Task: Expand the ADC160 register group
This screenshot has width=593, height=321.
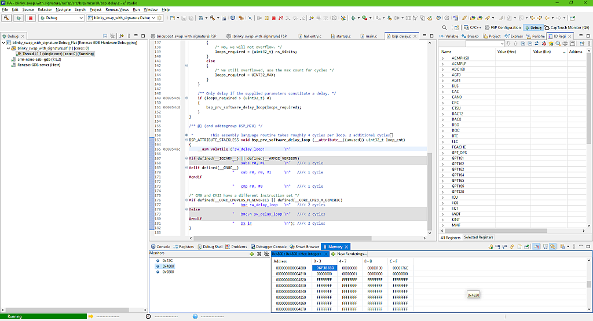Action: click(x=443, y=69)
